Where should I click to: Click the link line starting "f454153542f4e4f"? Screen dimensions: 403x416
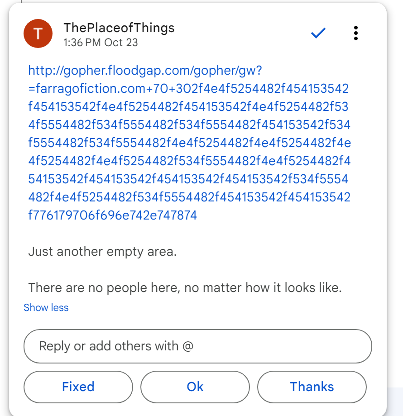pos(188,106)
